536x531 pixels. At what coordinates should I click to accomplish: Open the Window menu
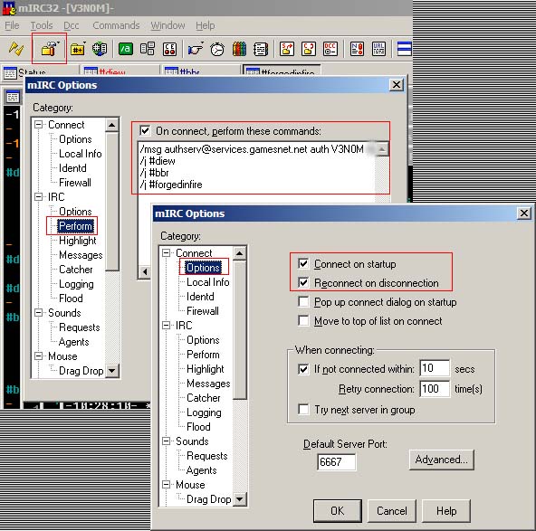pyautogui.click(x=167, y=25)
